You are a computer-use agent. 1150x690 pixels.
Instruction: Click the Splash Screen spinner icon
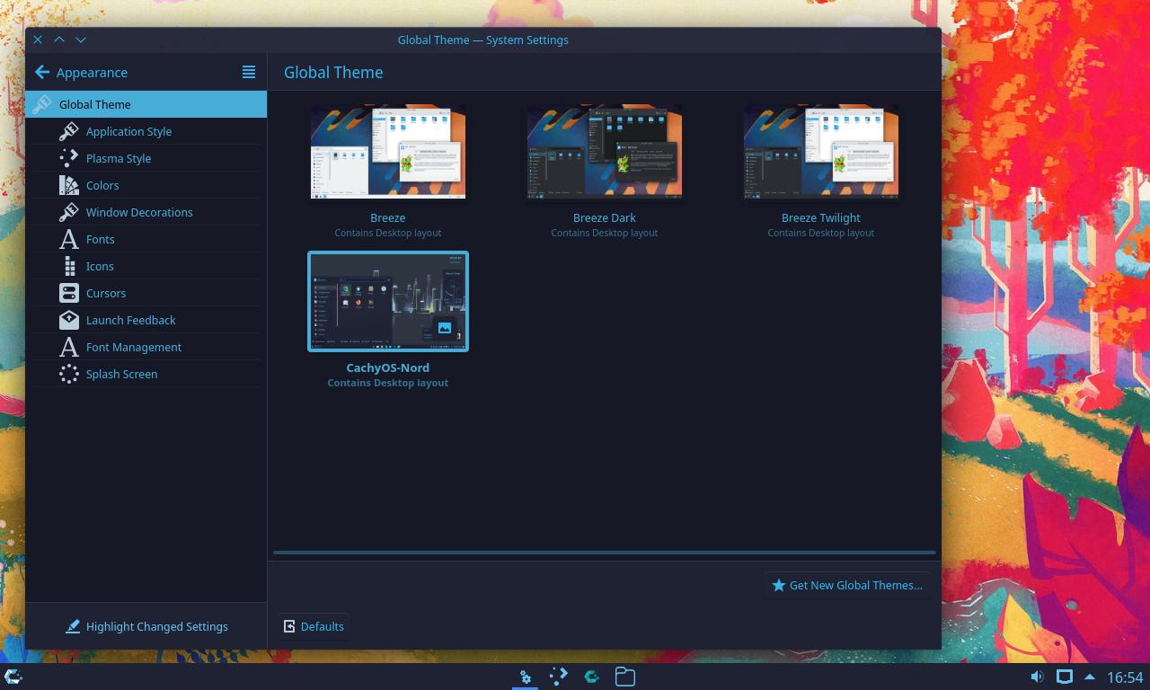click(69, 374)
